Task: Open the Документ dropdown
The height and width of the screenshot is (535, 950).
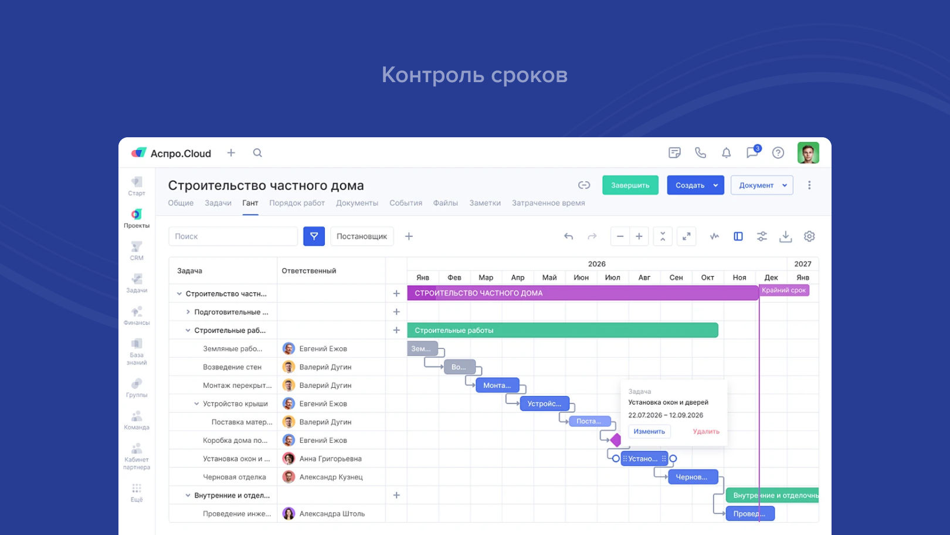Action: click(762, 185)
